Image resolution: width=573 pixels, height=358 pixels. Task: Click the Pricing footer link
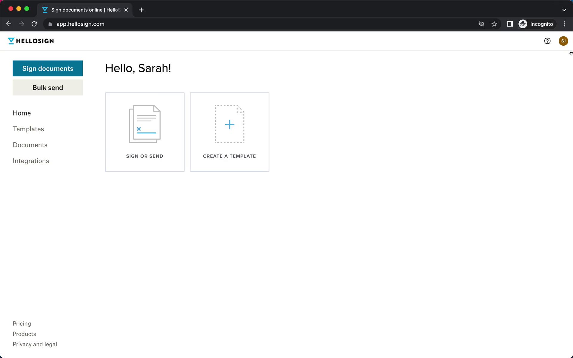point(22,323)
